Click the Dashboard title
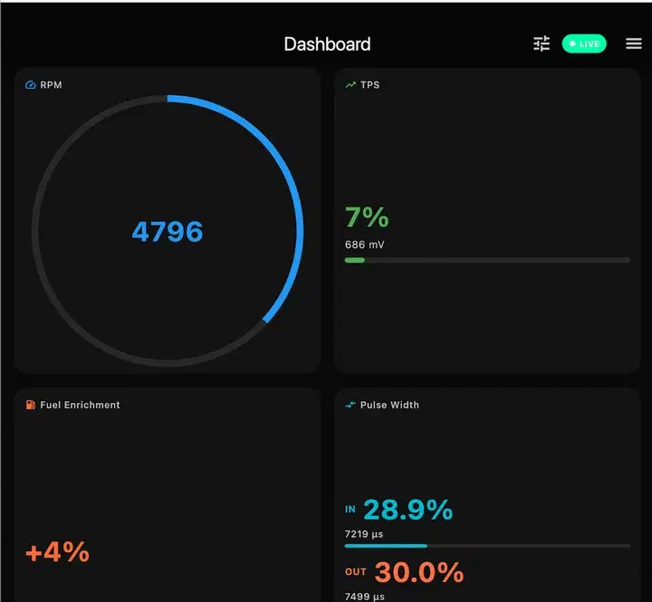The width and height of the screenshot is (652, 602). 327,44
